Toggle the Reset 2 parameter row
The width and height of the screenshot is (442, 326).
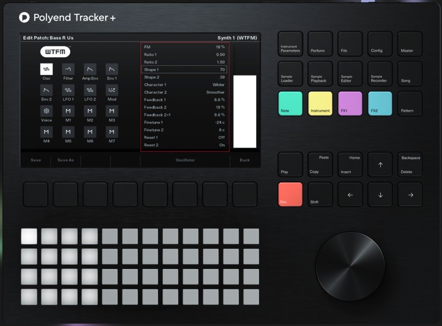pyautogui.click(x=184, y=145)
